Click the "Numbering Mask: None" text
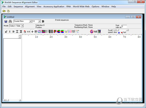The height and width of the screenshot is (108, 146). pos(83,27)
